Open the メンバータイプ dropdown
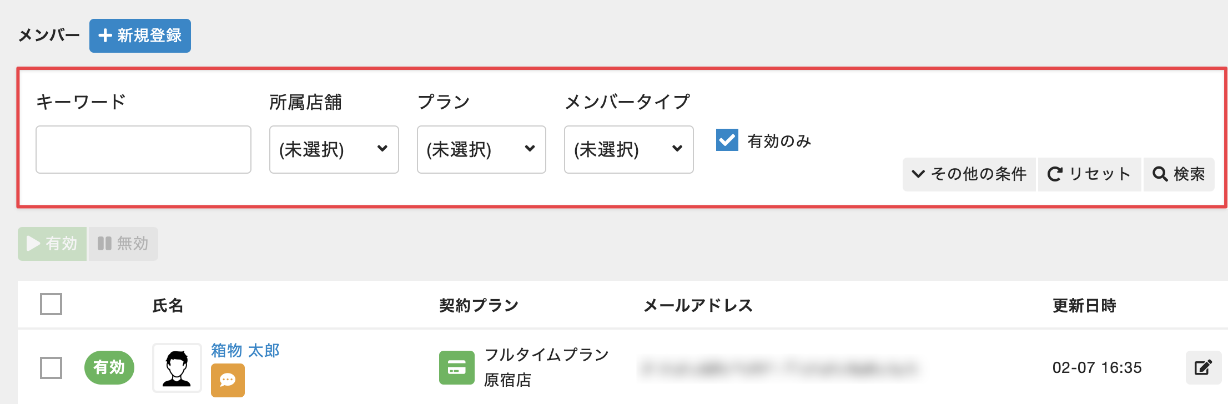 tap(628, 149)
